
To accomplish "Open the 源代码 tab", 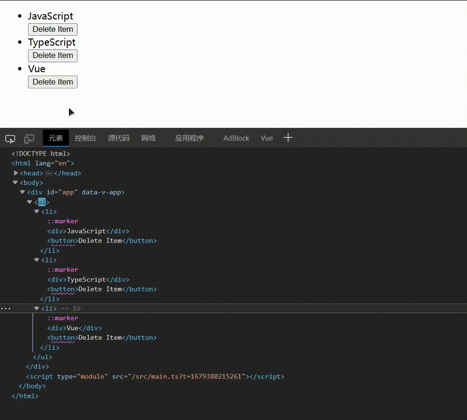I will tap(118, 138).
